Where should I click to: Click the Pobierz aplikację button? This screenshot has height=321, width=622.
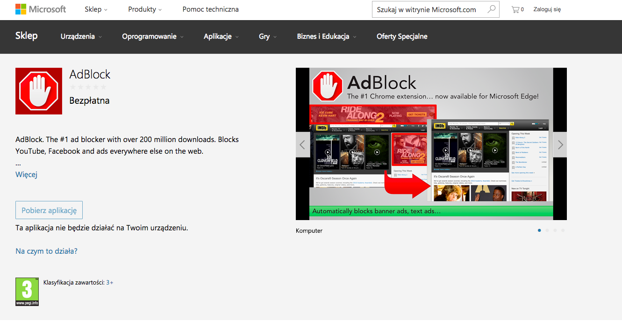click(x=49, y=210)
